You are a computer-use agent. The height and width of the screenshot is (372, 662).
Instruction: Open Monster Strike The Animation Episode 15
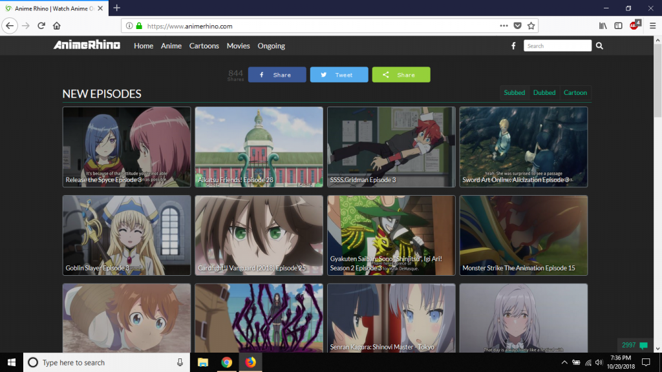[524, 235]
